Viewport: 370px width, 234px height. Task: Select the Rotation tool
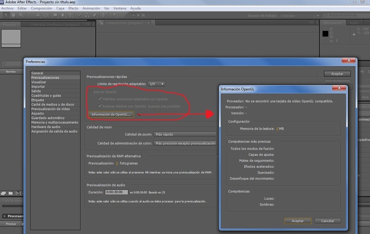pos(31,15)
